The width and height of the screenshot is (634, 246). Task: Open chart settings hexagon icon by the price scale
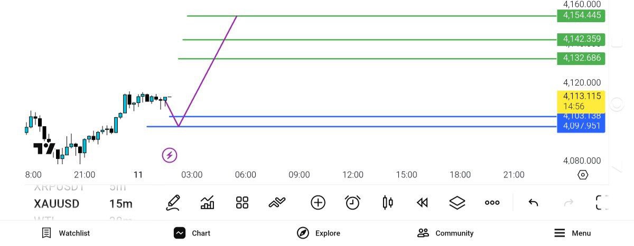tap(583, 175)
